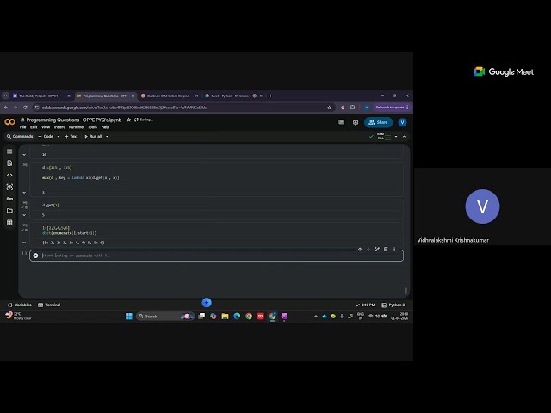551x413 pixels.
Task: Open the Commands palette
Action: 20,136
